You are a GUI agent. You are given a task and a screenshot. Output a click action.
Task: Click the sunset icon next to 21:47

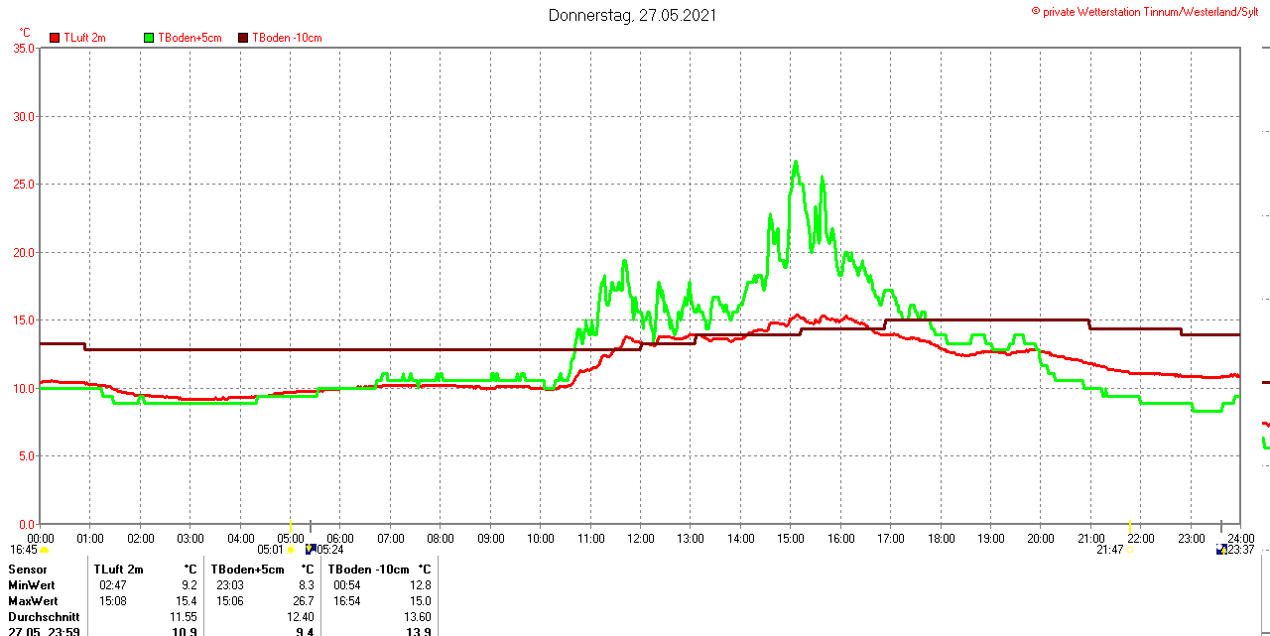tap(1129, 550)
